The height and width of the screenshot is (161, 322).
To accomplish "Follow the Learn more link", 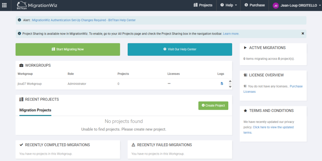I will tap(231, 34).
